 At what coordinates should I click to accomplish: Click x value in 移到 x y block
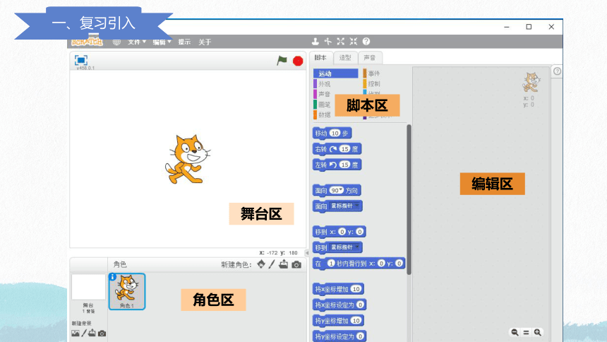coord(342,232)
